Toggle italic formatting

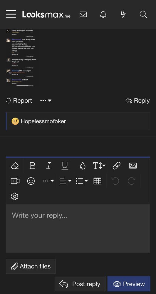[x=49, y=166]
